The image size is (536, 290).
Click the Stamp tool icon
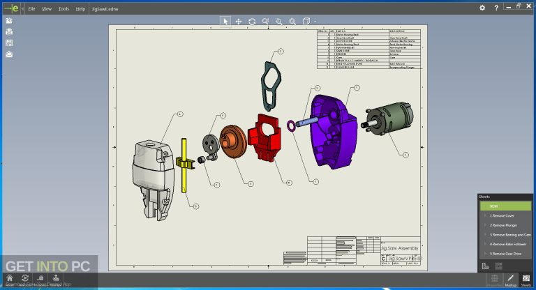pyautogui.click(x=57, y=277)
